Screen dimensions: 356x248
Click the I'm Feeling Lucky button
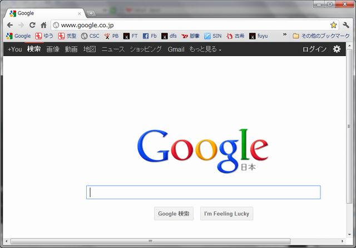pyautogui.click(x=226, y=214)
